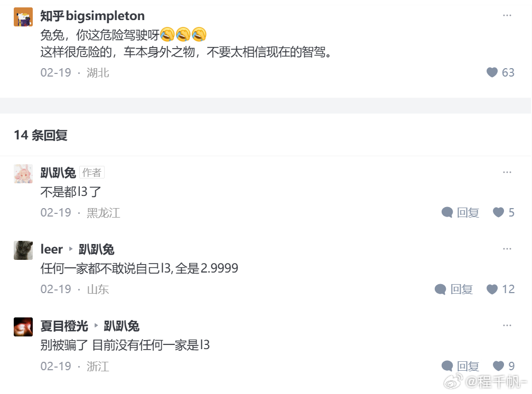Click the speech bubble beside leer's reply
Viewport: 532px width, 394px height.
point(440,289)
